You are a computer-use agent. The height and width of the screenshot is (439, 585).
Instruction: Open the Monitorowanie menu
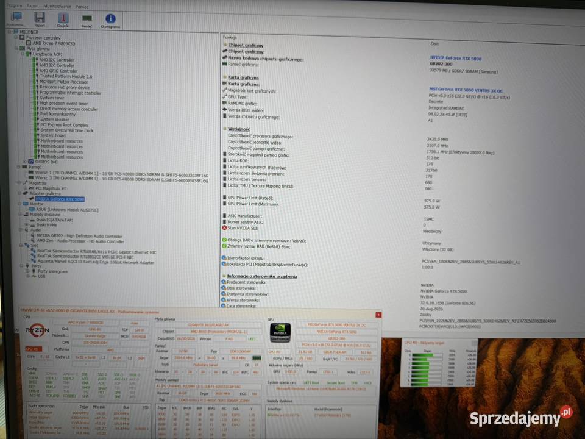tap(57, 6)
